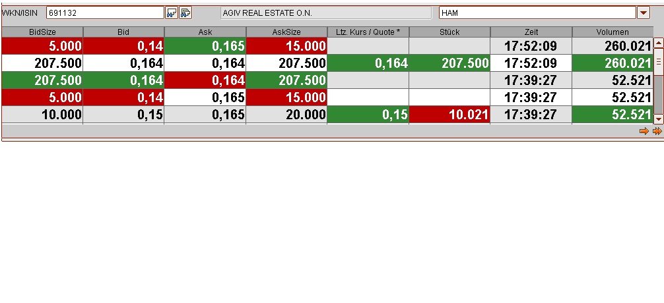The height and width of the screenshot is (303, 664).
Task: Click the green 0,165 Ask cell
Action: pyautogui.click(x=205, y=46)
